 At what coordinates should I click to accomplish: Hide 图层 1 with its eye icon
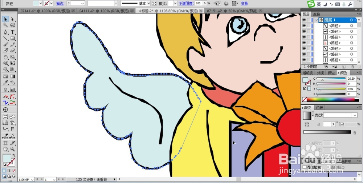tap(304, 20)
